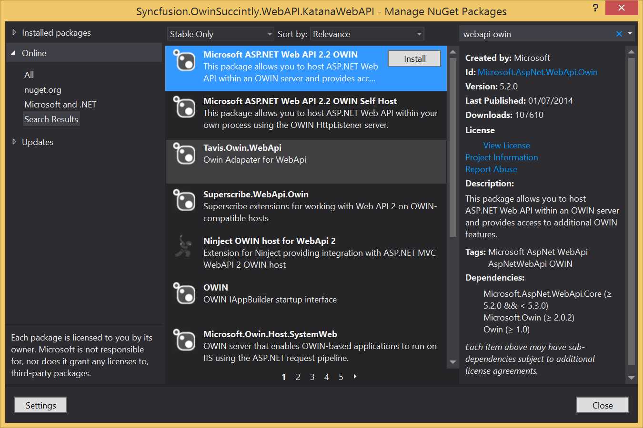Click the Report Abuse link
643x428 pixels.
[491, 169]
